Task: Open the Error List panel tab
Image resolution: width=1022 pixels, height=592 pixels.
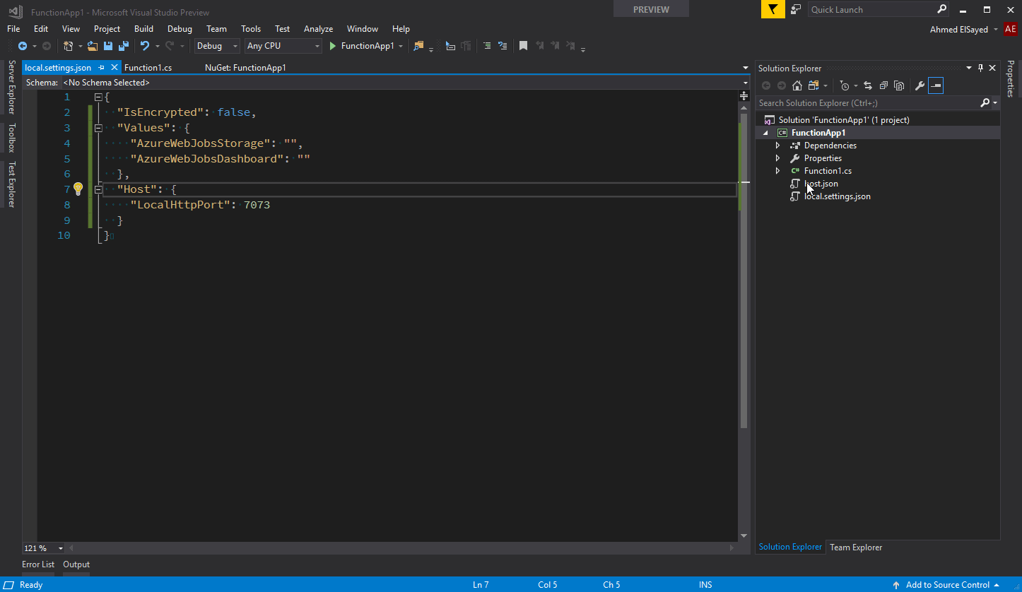Action: [x=38, y=564]
